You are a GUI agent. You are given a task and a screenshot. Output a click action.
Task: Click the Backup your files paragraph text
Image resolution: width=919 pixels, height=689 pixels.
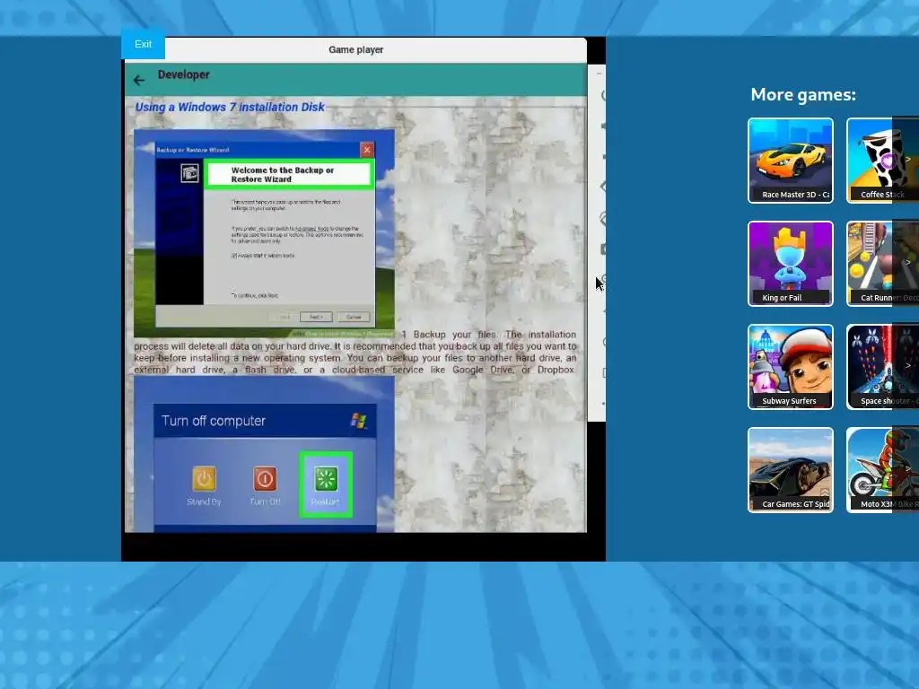tap(355, 352)
